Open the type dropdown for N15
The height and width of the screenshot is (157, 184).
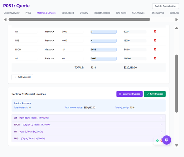50,40
